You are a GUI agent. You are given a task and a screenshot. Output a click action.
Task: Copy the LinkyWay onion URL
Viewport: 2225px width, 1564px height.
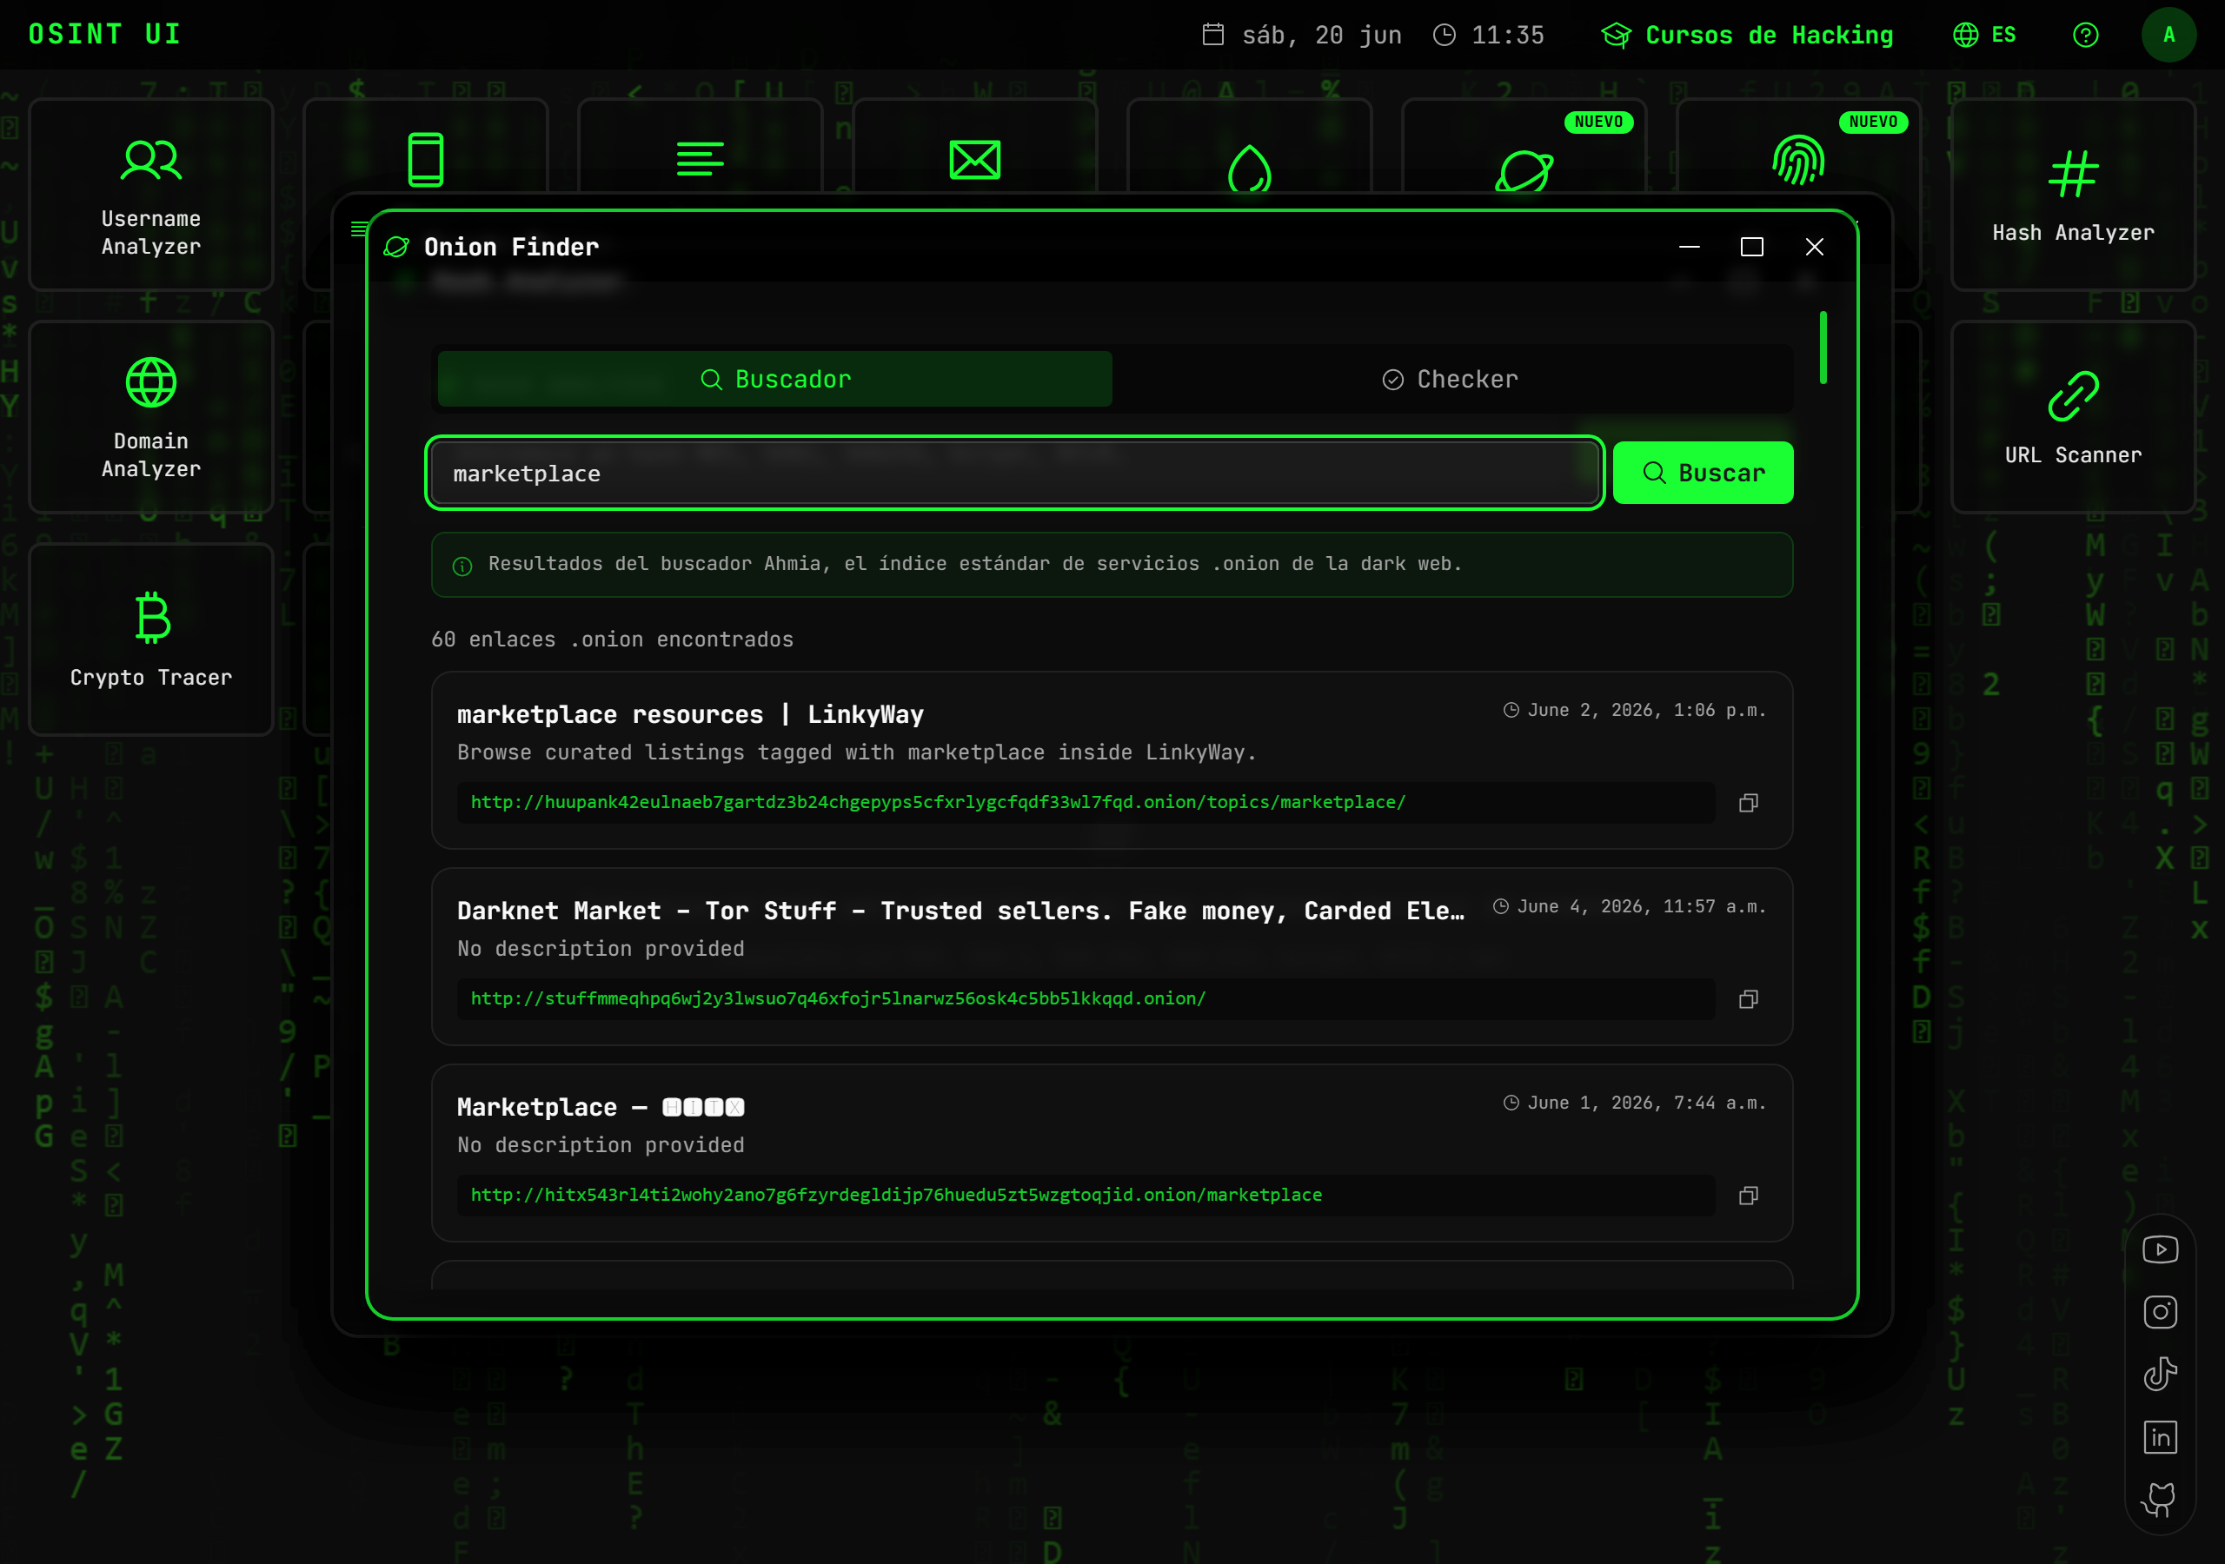(x=1748, y=802)
